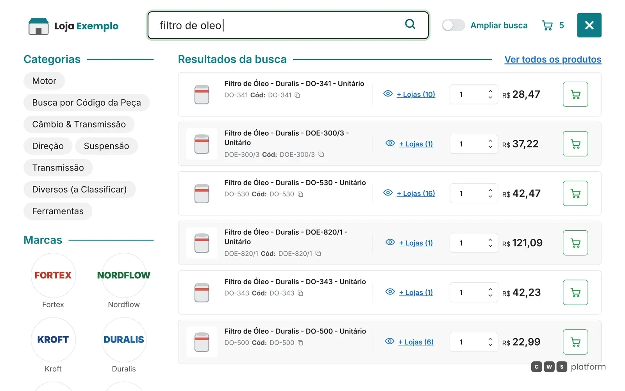Adjust quantity stepper for DO-341
Screen dimensions: 625x391
[x=490, y=94]
